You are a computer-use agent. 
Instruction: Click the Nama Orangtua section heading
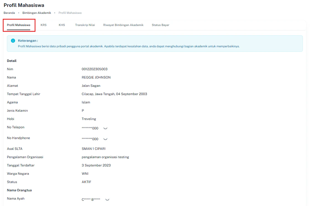pos(19,190)
